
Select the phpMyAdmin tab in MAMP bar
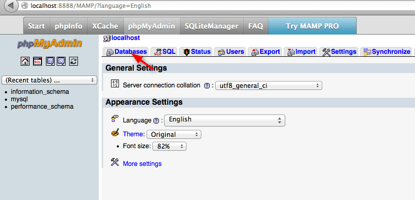(151, 26)
